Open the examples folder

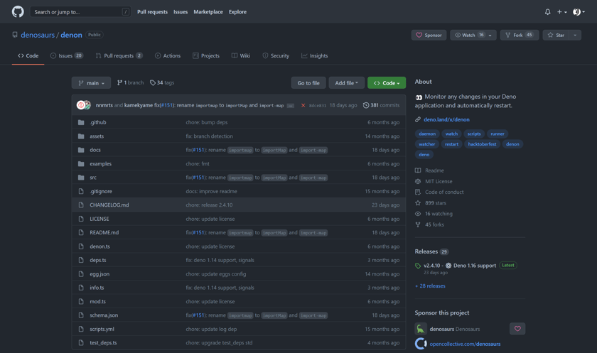[100, 164]
